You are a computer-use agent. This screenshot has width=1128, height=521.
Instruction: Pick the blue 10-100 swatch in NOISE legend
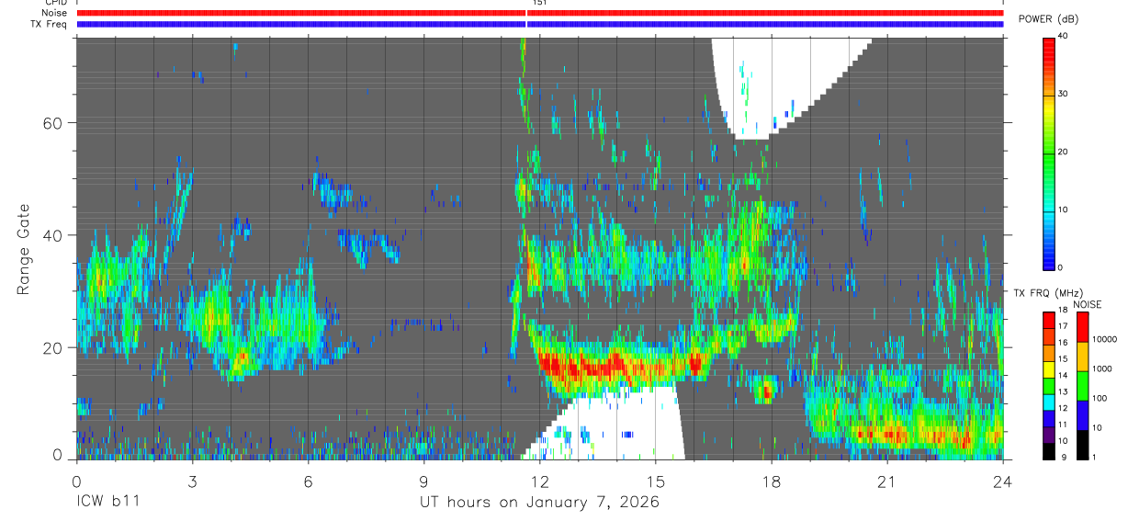[1081, 413]
